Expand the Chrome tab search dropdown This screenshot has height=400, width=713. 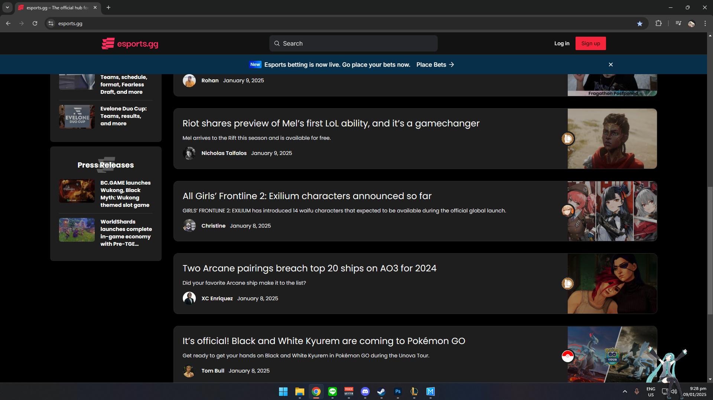(7, 7)
